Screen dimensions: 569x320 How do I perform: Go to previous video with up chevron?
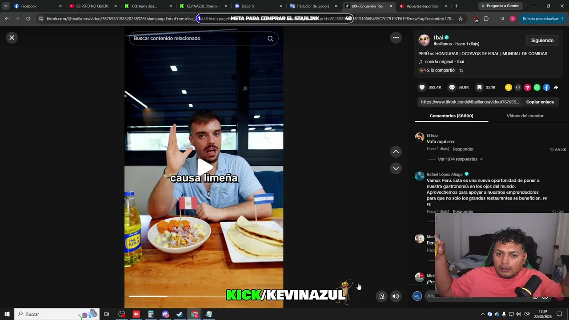coord(396,152)
